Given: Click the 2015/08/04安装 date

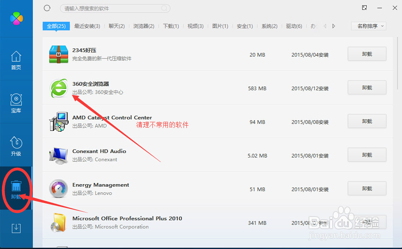Looking at the screenshot, I should click(x=310, y=55).
